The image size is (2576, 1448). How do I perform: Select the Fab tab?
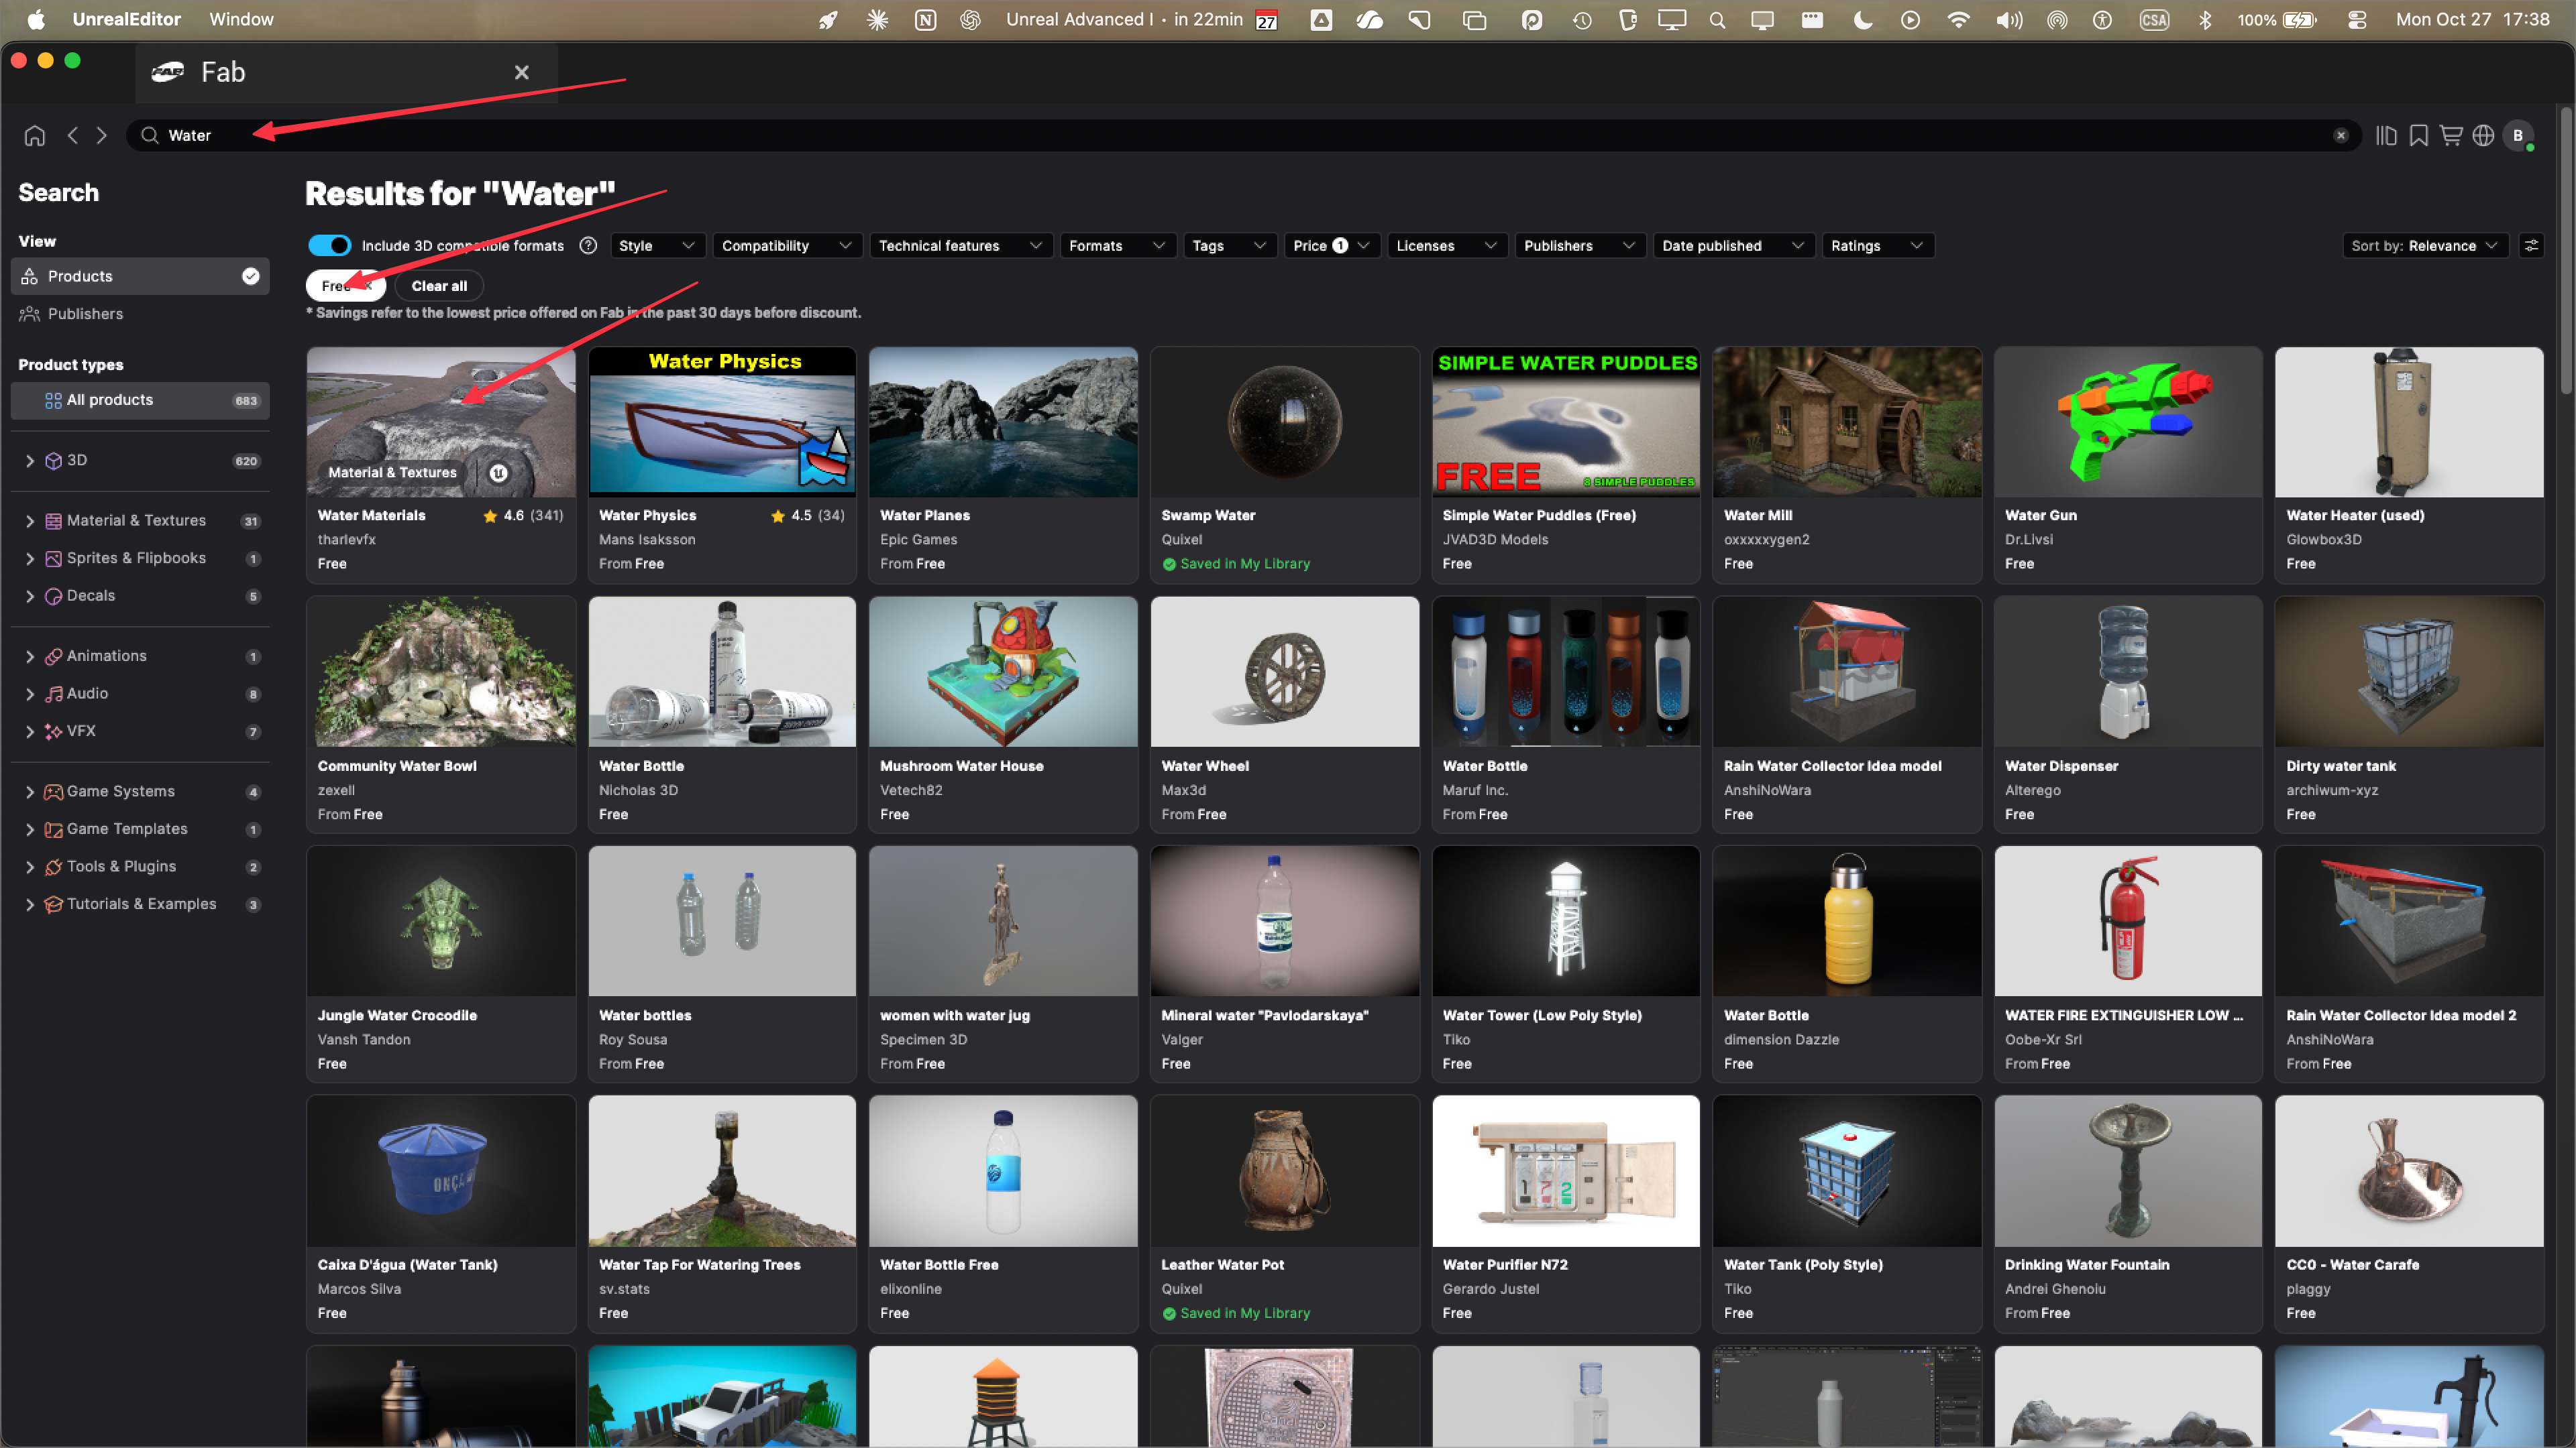(346, 72)
